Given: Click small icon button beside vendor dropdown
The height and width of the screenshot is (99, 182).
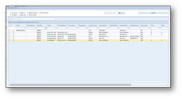Looking at the screenshot, I should click(x=124, y=13).
